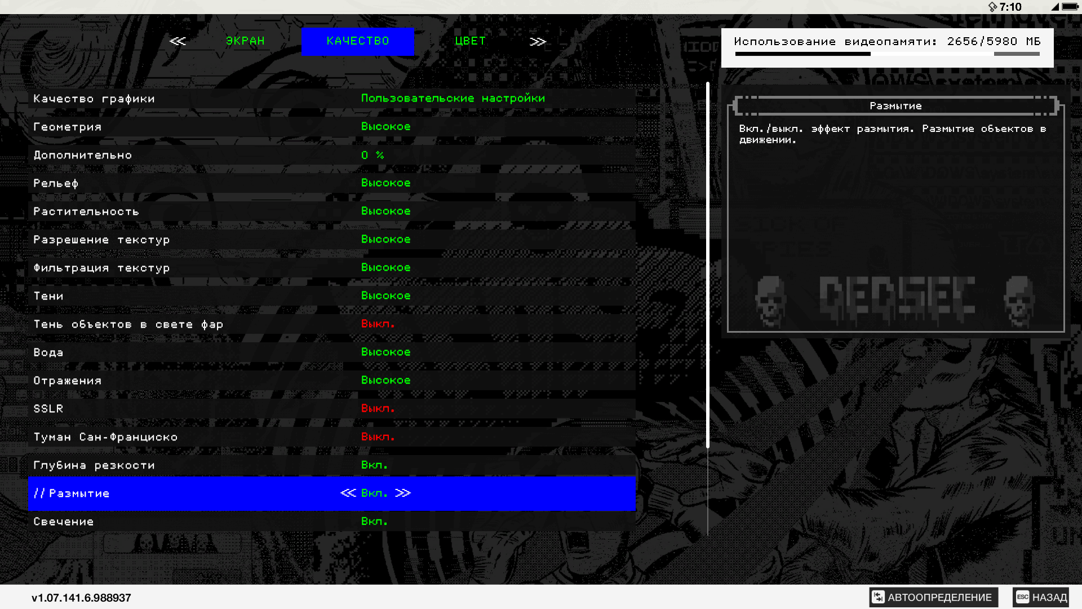Toggle Глубина резкости depth of field

coord(374,465)
